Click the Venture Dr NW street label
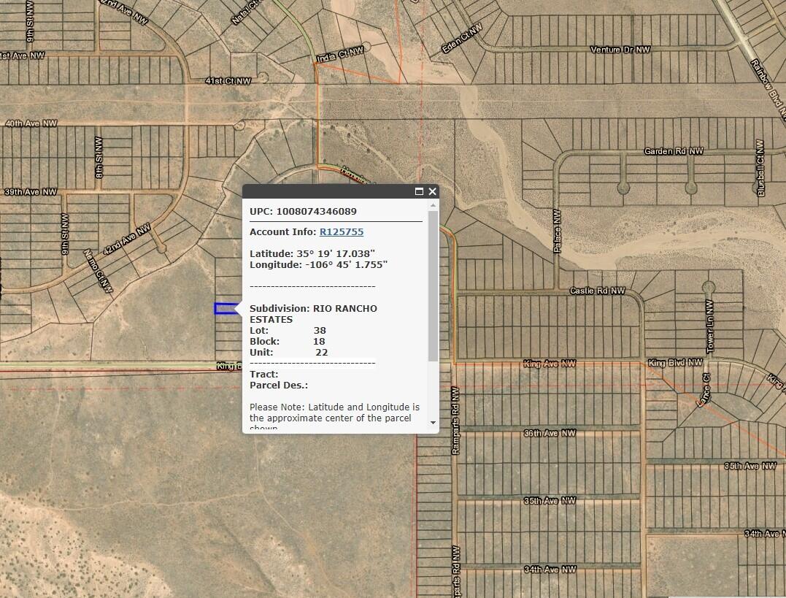 [620, 50]
